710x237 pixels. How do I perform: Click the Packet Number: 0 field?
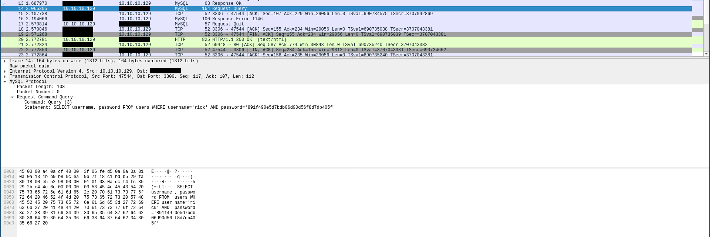click(38, 92)
